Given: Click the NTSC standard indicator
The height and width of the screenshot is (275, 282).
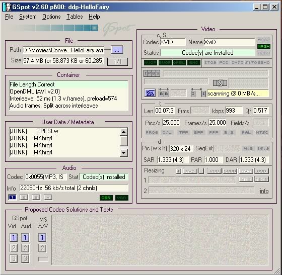Looking at the screenshot, I should click(x=262, y=133).
